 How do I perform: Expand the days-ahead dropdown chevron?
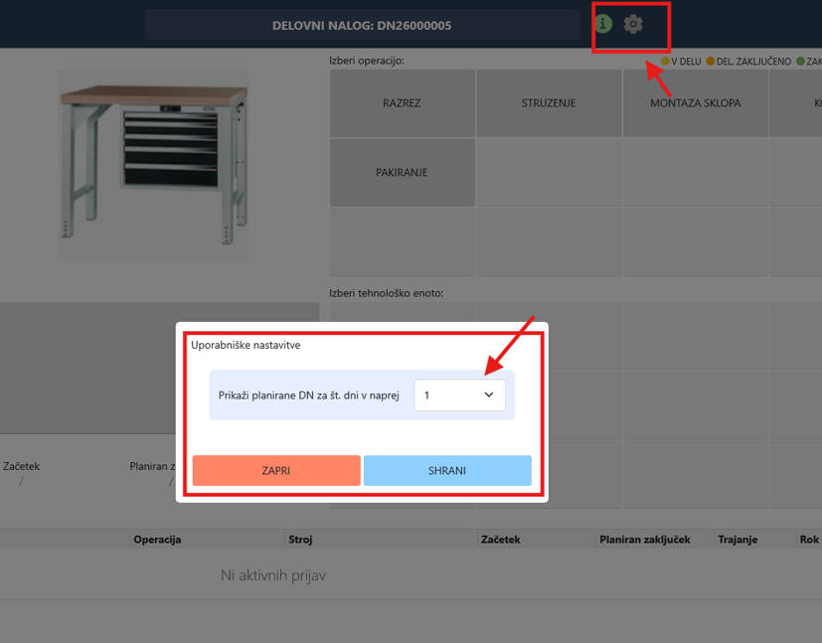(x=489, y=395)
